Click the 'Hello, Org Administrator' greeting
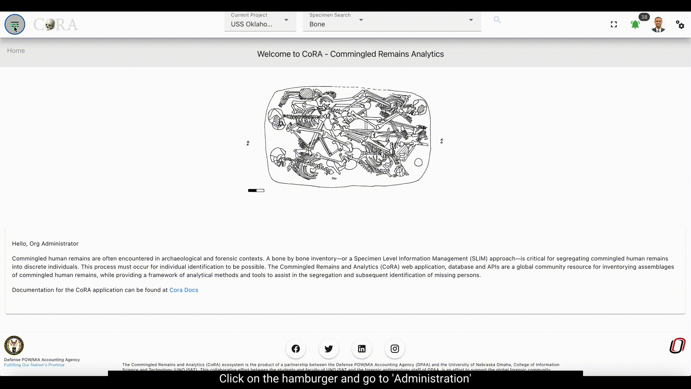Viewport: 691px width, 389px height. pos(45,244)
